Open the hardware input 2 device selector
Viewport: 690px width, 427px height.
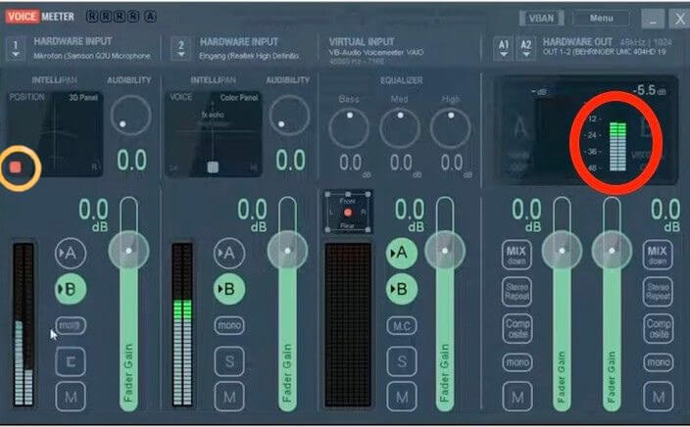[x=181, y=48]
